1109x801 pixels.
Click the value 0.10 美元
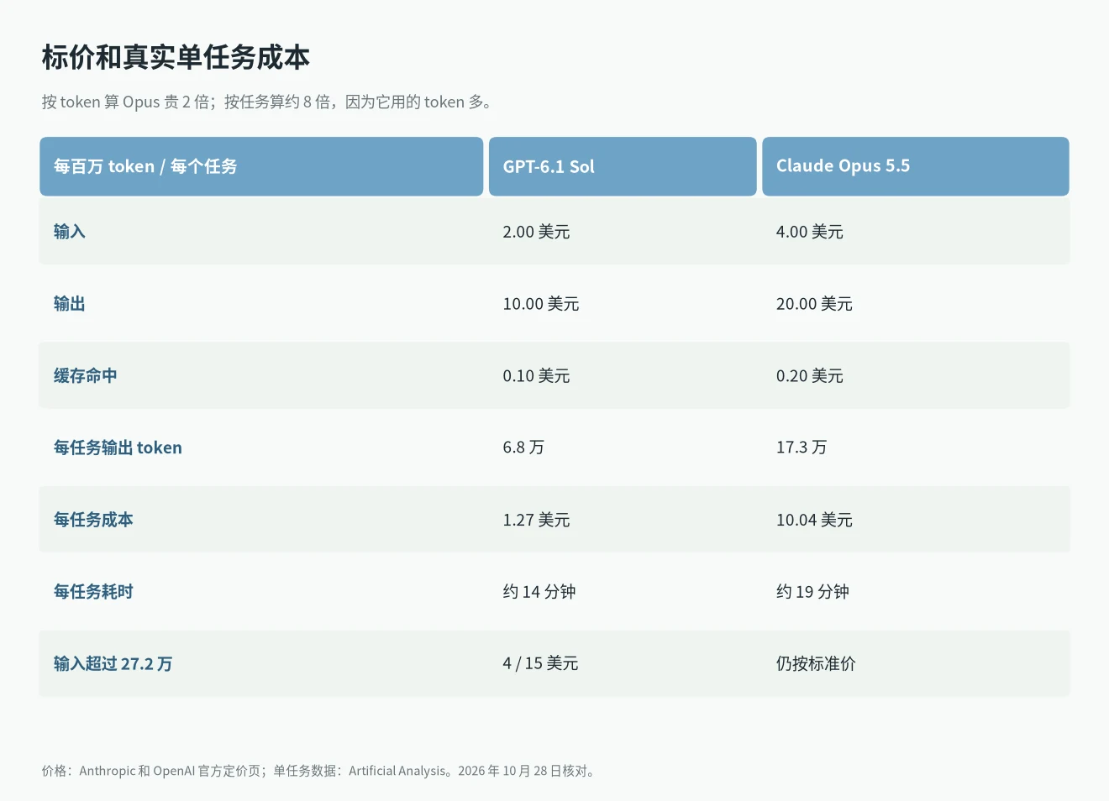536,376
